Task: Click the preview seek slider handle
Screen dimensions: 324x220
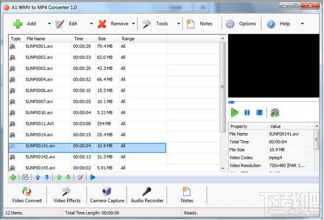Action: click(x=231, y=102)
